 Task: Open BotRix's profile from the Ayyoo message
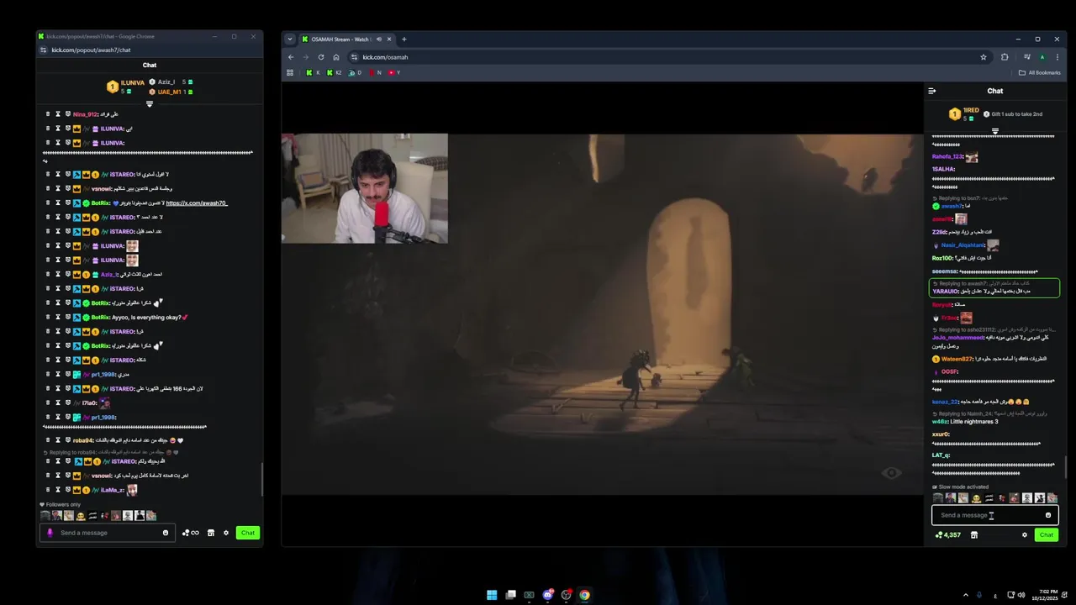[x=101, y=318]
